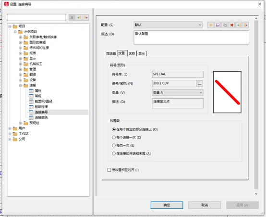Viewport: 266px width, 217px height.
Task: Select the 示例项目 folder
Action: [x=30, y=32]
